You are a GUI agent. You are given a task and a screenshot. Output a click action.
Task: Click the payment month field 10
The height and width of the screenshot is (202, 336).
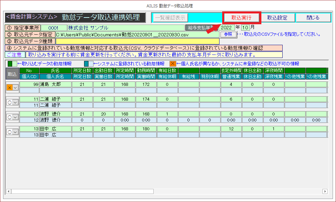pyautogui.click(x=245, y=28)
